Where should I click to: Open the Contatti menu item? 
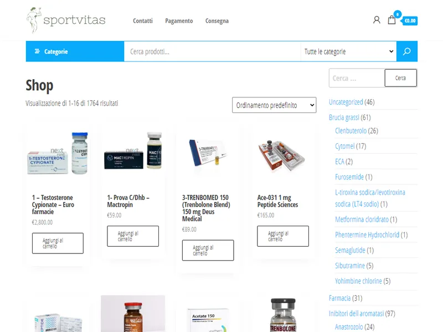pyautogui.click(x=143, y=21)
